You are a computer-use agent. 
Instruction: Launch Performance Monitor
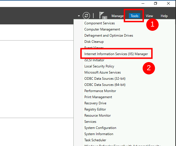coord(100,91)
